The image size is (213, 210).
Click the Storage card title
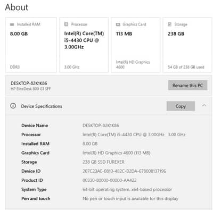[x=181, y=24]
